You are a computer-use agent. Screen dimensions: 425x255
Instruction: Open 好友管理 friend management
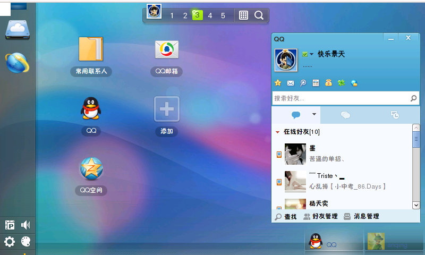pos(321,216)
